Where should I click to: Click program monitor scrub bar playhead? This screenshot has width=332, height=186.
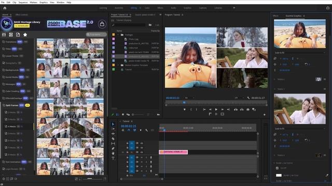coord(184,102)
